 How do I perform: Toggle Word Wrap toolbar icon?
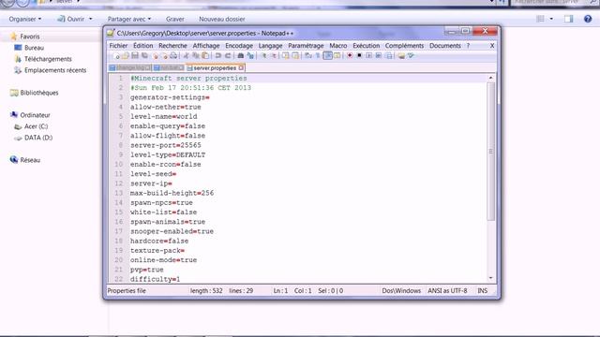click(307, 56)
